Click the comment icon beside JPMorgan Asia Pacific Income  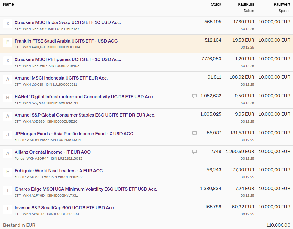194,133
